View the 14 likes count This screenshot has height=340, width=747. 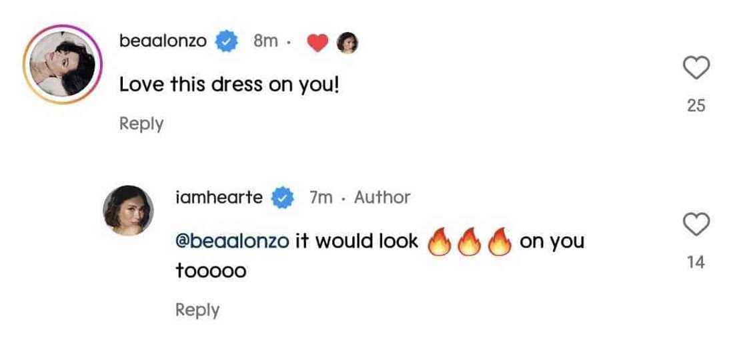point(696,262)
